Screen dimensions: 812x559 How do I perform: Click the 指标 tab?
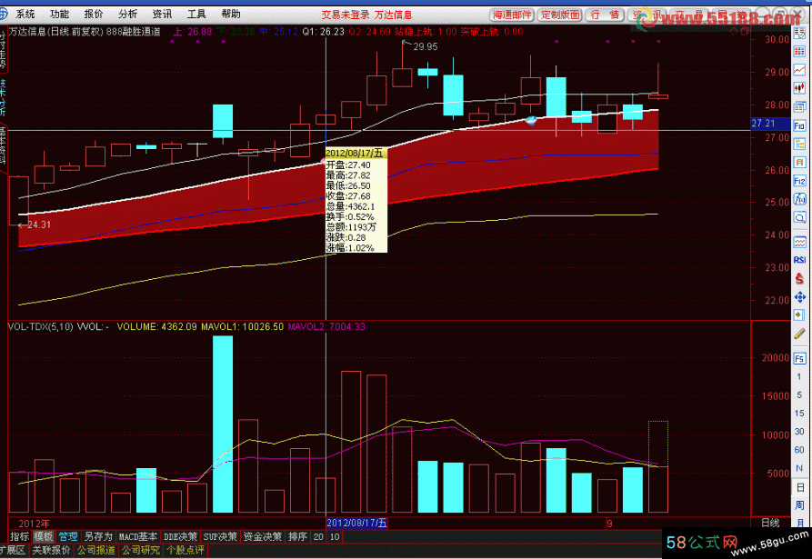pos(20,537)
